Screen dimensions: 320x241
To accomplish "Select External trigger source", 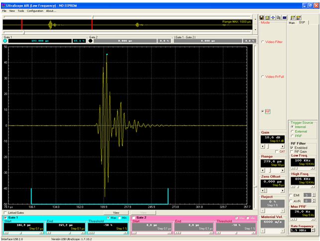I will (293, 131).
